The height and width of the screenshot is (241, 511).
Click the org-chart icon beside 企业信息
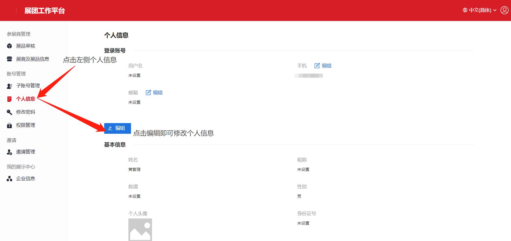9,179
